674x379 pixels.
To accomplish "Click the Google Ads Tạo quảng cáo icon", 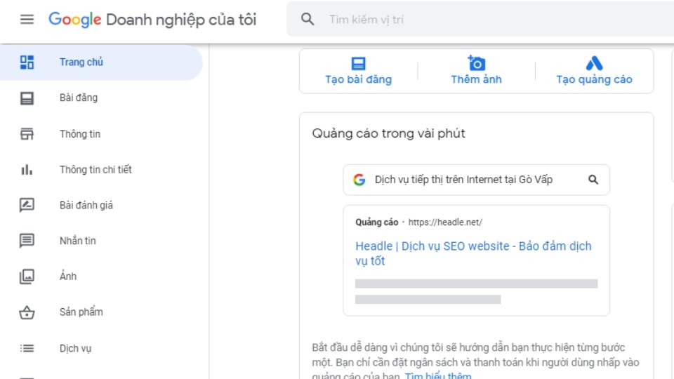I will click(595, 63).
